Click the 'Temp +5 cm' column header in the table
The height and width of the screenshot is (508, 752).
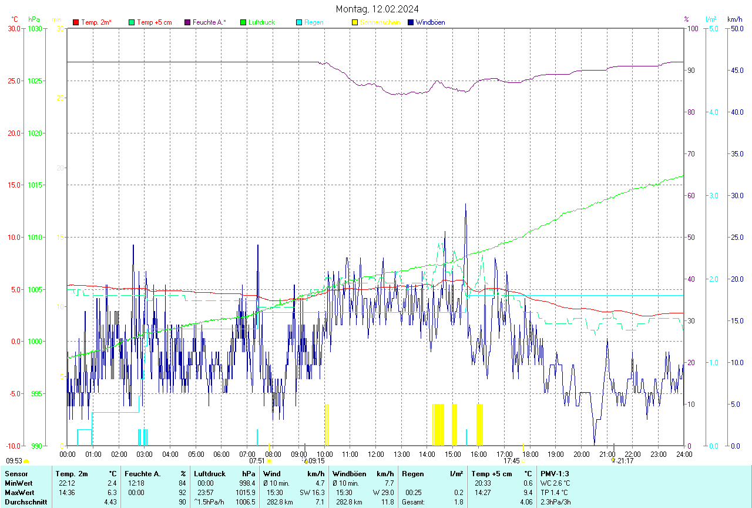coord(492,474)
